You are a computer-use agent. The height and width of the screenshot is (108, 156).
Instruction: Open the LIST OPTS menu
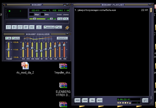click(145, 100)
